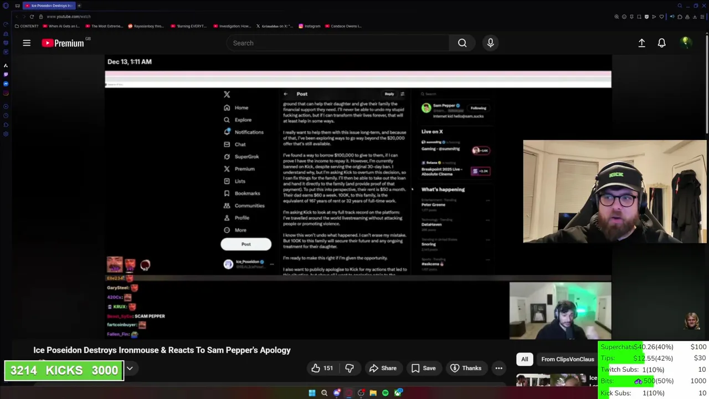
Task: Select the From ClipsVonClaus chip
Action: (x=567, y=359)
